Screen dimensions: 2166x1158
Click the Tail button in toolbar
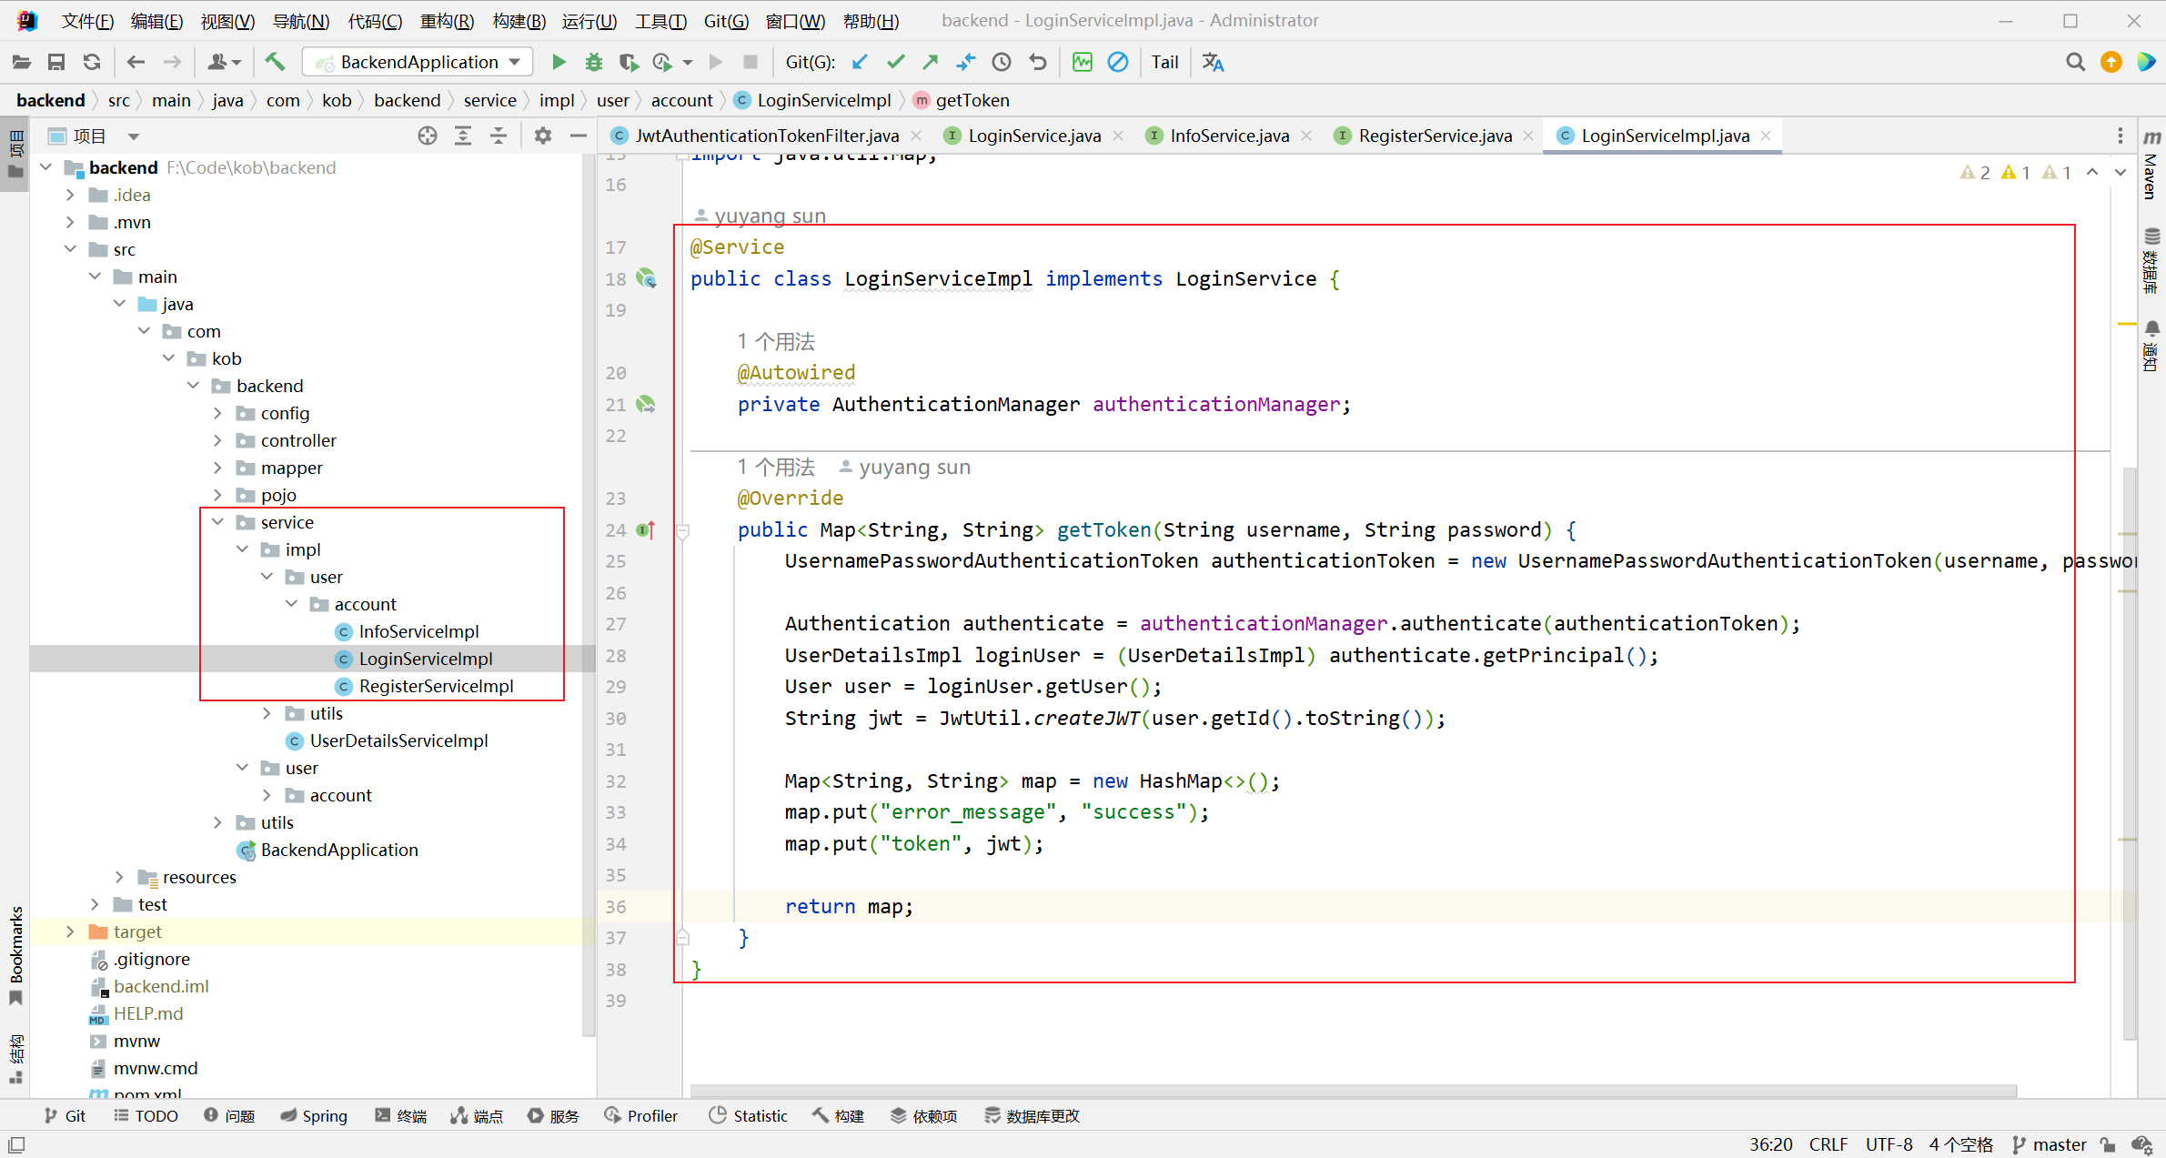point(1164,62)
